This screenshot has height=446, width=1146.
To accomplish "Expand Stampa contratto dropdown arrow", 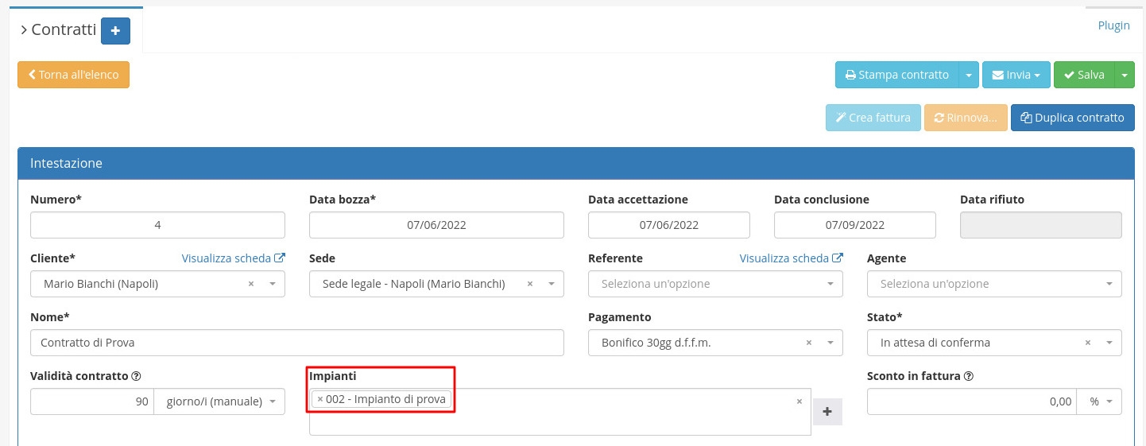I will tap(968, 75).
